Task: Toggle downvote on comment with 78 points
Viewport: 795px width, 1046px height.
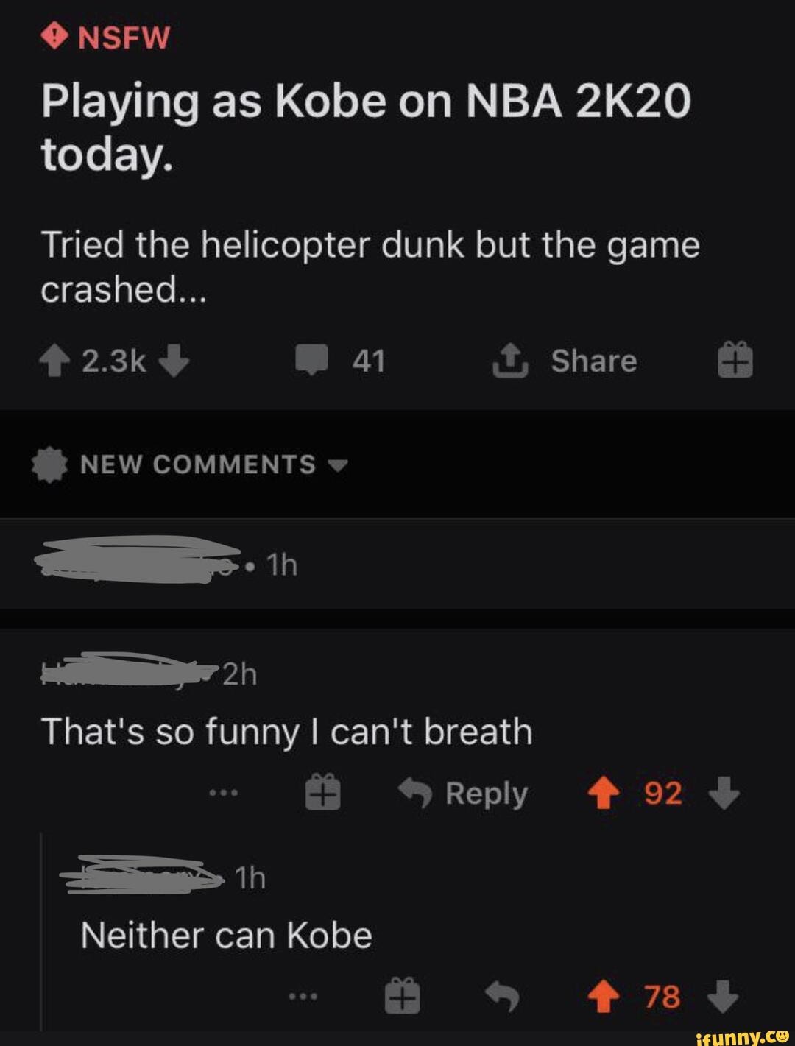Action: [724, 997]
